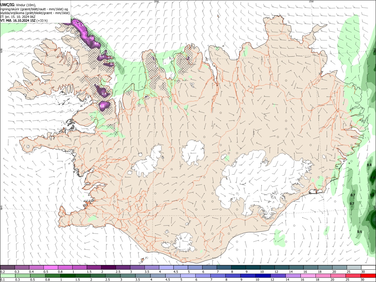This screenshot has height=282, width=376.
Task: Pick the pale green 0.1 swatch in the rain scale
Action: (x=8, y=276)
